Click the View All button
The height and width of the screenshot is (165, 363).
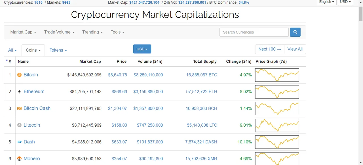click(x=295, y=49)
